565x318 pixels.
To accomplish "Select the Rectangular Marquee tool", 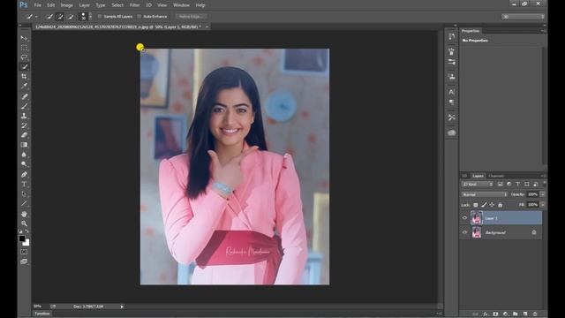I will tap(24, 48).
